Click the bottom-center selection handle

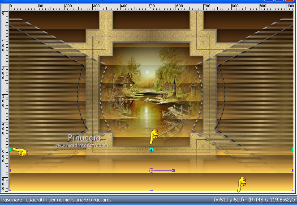point(151,190)
